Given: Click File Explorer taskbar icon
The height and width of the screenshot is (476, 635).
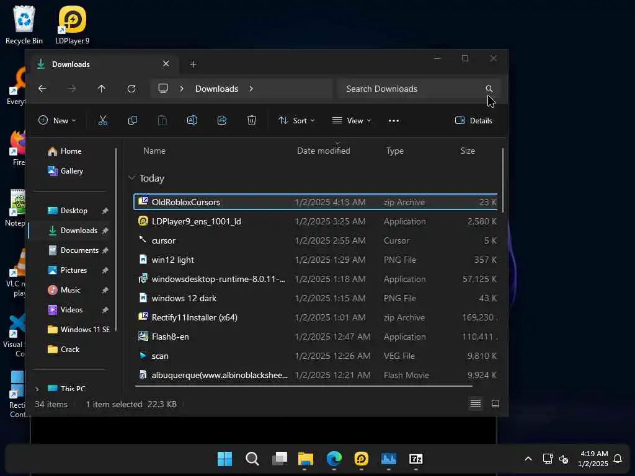Looking at the screenshot, I should [306, 459].
